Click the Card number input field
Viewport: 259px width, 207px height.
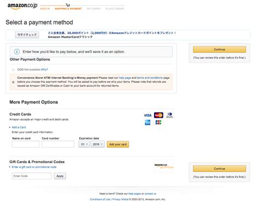(58, 144)
